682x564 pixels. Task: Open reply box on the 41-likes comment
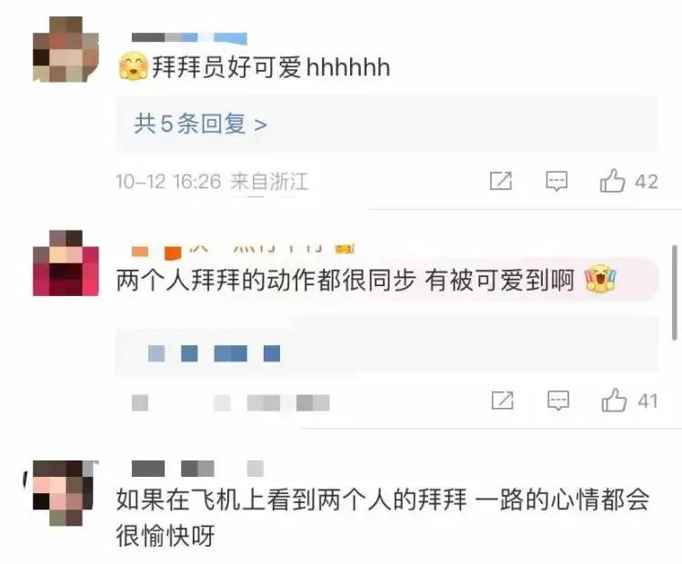558,401
